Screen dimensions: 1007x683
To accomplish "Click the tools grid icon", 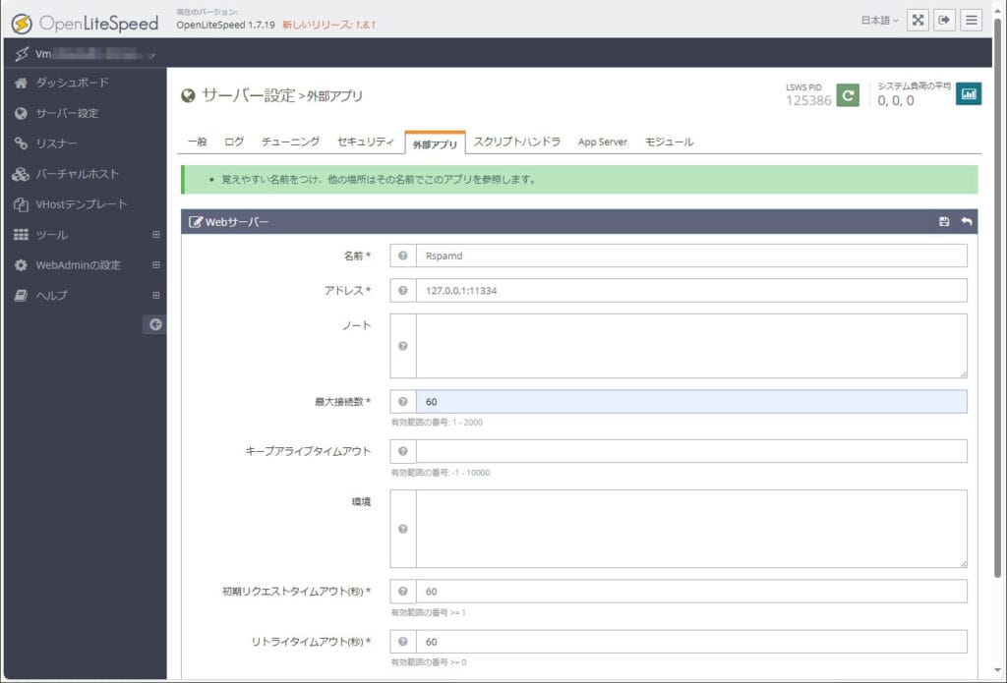I will coord(21,235).
